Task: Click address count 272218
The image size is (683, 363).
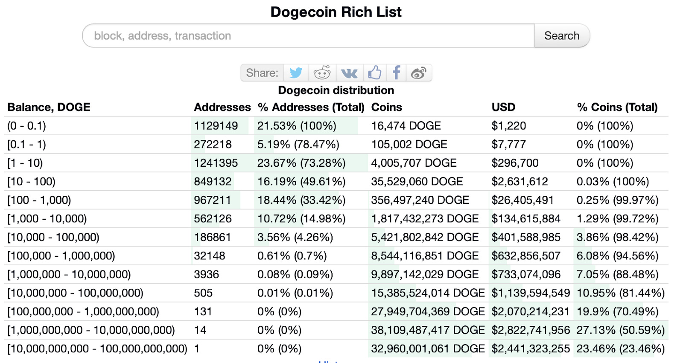Action: (213, 145)
